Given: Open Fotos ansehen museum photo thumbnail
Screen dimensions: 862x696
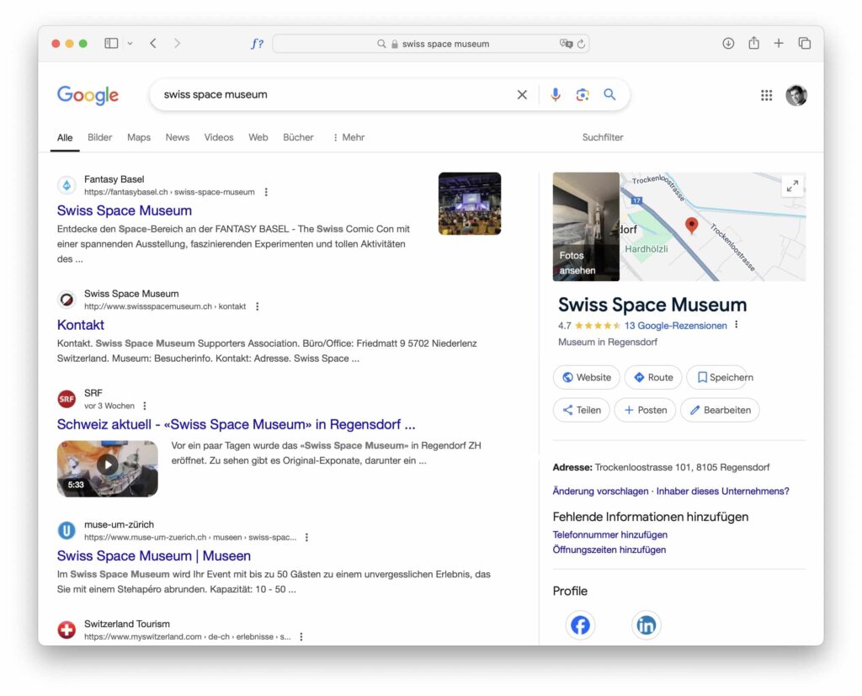Looking at the screenshot, I should click(586, 226).
